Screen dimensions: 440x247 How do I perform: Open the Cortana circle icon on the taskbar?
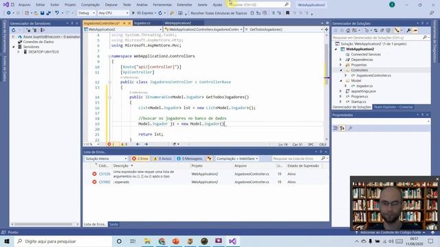119,241
